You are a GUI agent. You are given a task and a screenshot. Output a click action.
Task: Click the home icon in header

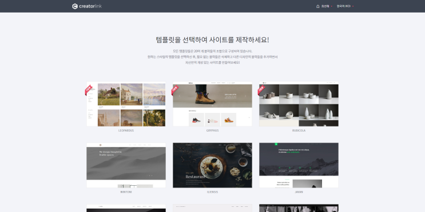coord(317,6)
